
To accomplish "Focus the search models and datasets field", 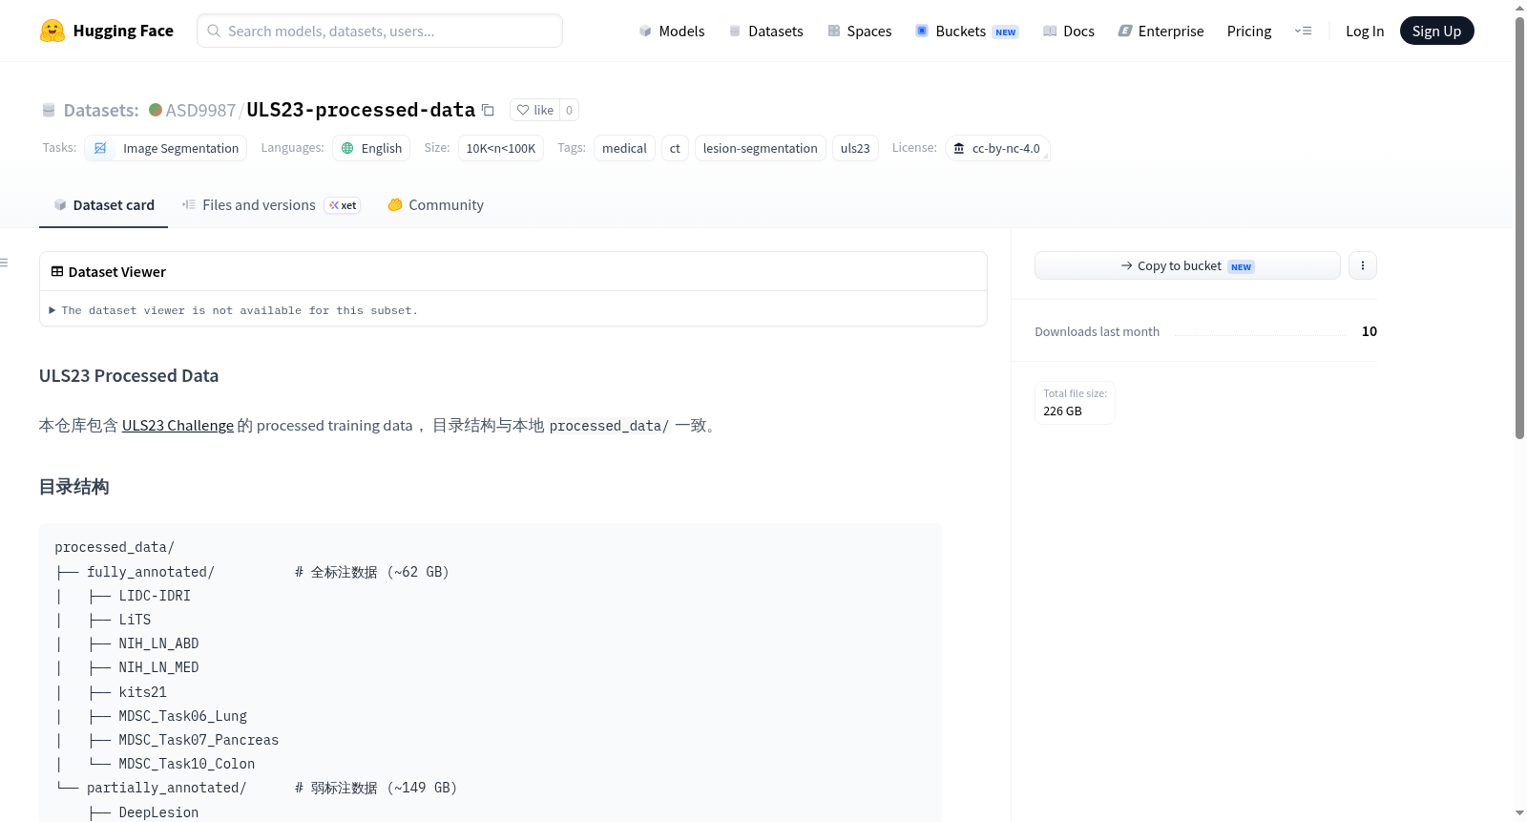I will [x=380, y=31].
